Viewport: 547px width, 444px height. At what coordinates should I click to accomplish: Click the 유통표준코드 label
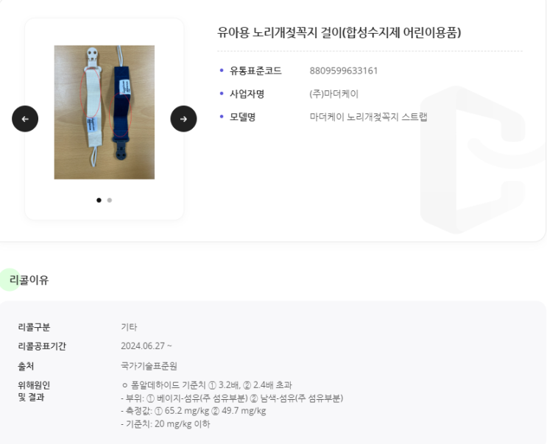point(255,71)
